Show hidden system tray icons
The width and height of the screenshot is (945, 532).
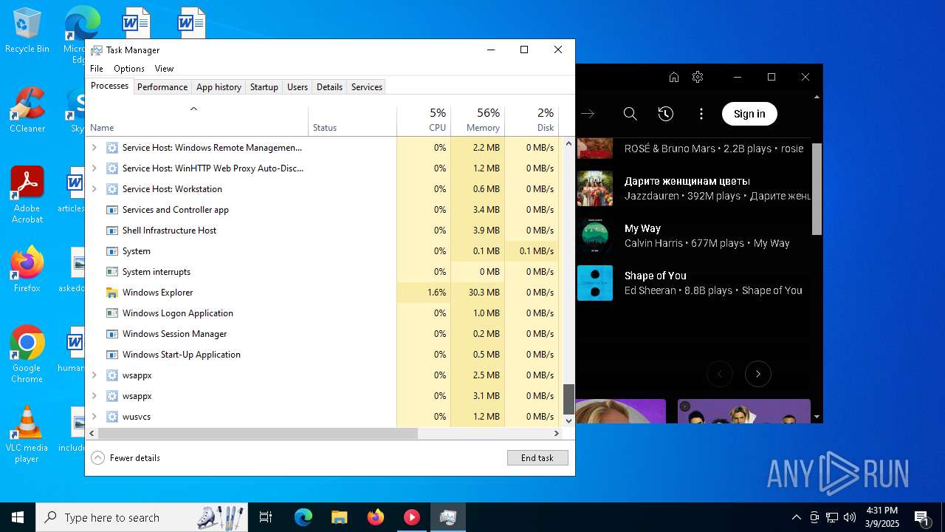click(796, 517)
